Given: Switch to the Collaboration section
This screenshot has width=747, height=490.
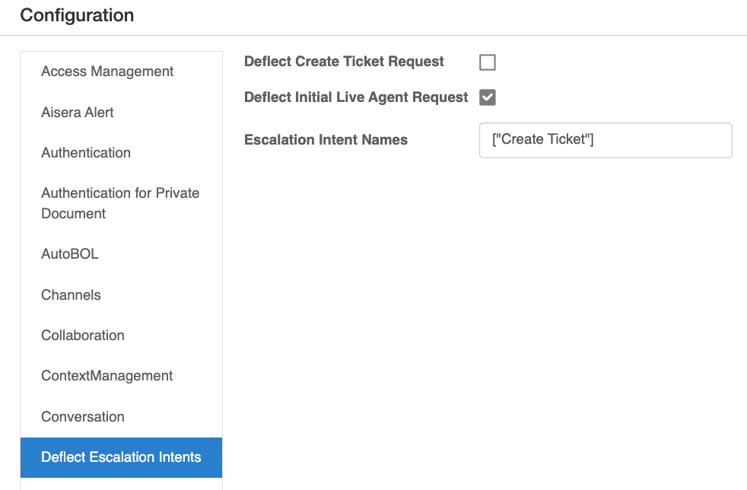Looking at the screenshot, I should tap(83, 336).
